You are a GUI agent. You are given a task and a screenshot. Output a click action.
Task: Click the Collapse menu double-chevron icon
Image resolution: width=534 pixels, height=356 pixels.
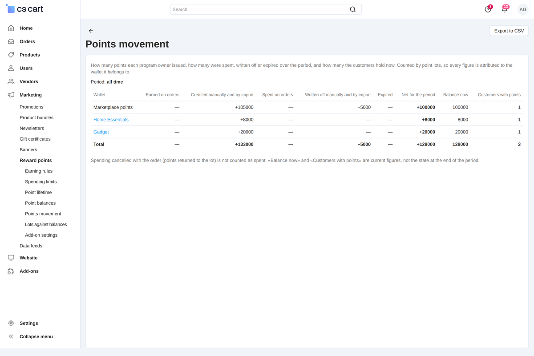point(11,336)
